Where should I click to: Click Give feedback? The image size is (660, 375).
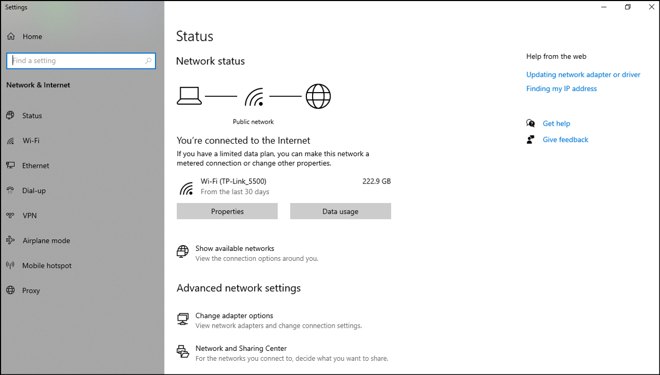565,139
